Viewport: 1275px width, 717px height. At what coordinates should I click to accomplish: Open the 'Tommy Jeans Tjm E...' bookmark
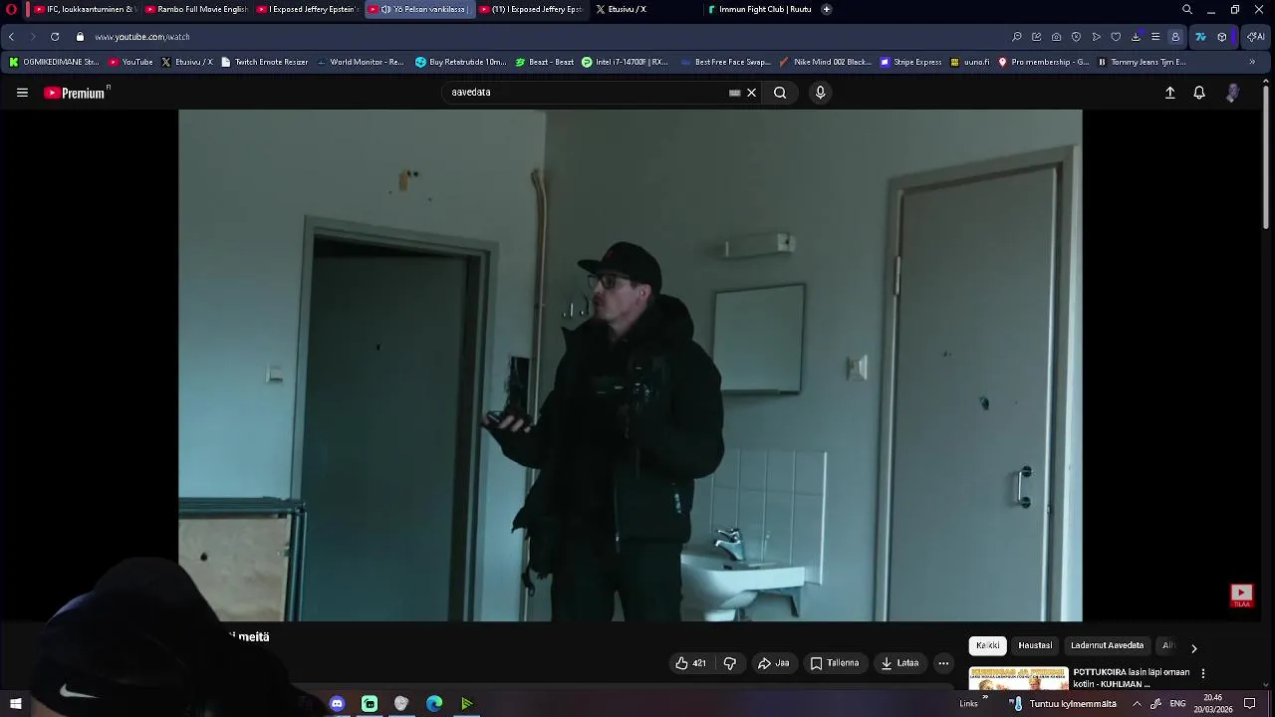point(1142,62)
